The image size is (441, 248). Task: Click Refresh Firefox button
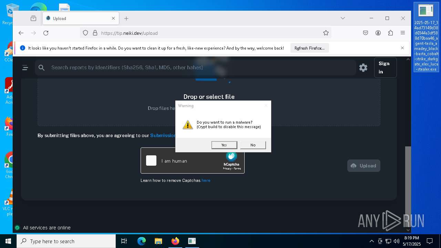click(309, 48)
